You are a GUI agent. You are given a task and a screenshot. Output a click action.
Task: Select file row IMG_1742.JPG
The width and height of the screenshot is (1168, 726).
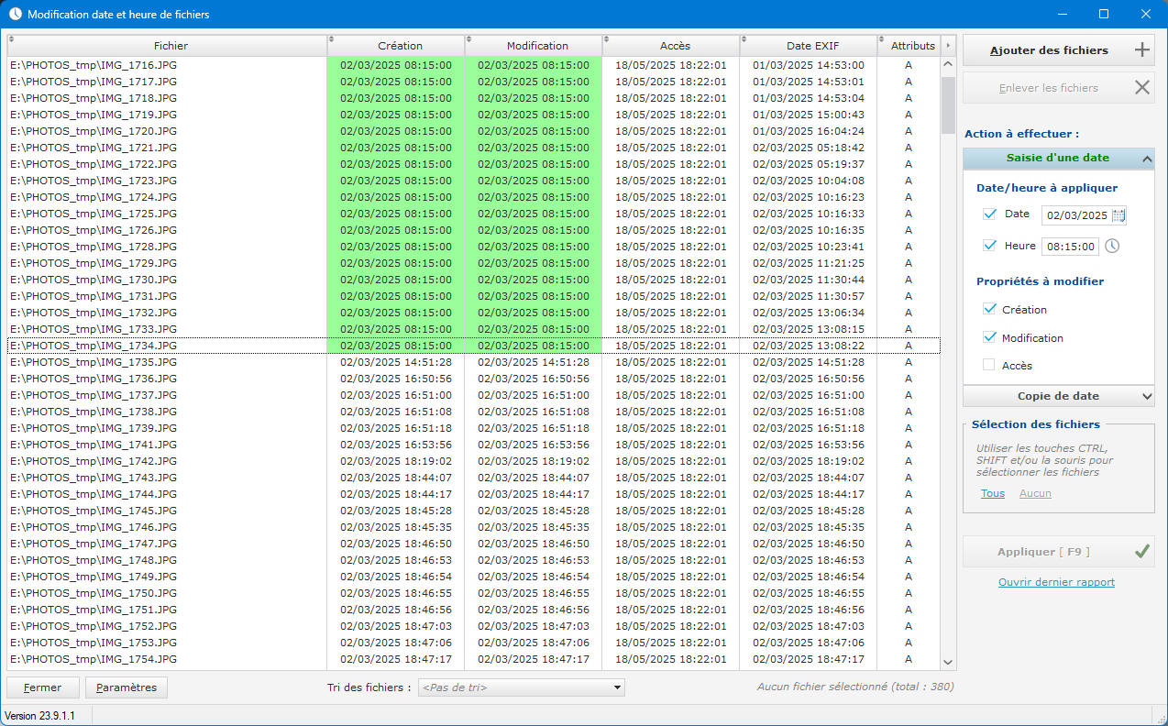click(x=473, y=461)
